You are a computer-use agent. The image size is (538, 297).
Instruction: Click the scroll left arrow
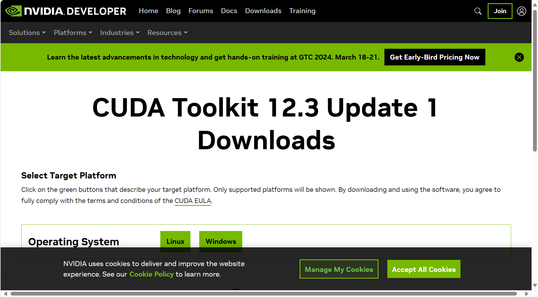(5, 293)
